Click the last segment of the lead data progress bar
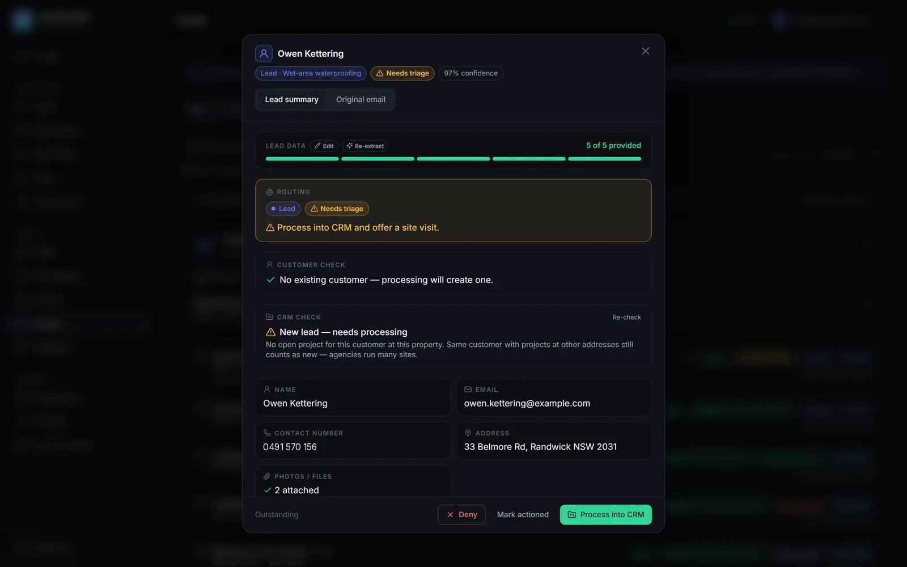The width and height of the screenshot is (907, 567). pyautogui.click(x=605, y=159)
